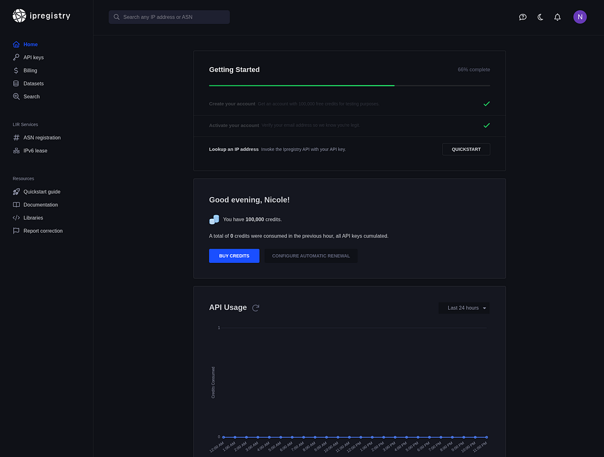
Task: Open Billing page
Action: (x=30, y=71)
